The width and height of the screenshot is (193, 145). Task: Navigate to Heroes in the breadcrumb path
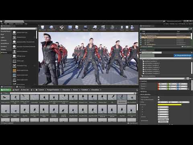pyautogui.click(x=76, y=90)
